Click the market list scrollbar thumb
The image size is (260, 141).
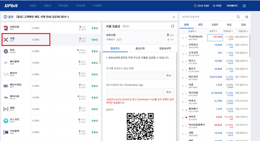pos(250,46)
